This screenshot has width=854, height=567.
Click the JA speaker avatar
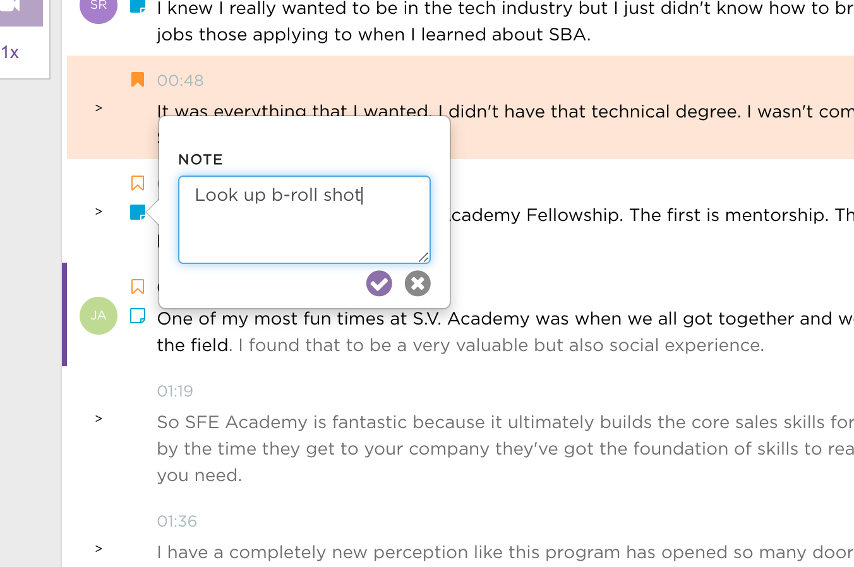99,316
